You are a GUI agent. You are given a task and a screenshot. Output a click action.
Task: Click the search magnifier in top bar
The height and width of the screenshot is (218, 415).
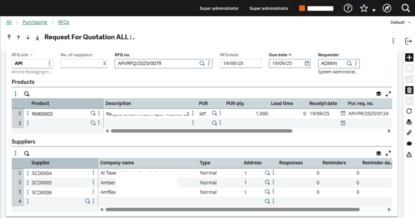pos(405,8)
